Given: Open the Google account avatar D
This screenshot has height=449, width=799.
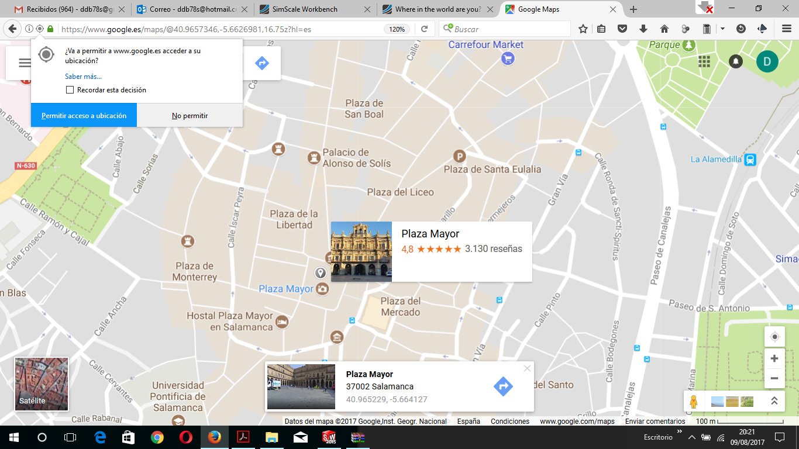Looking at the screenshot, I should point(767,61).
